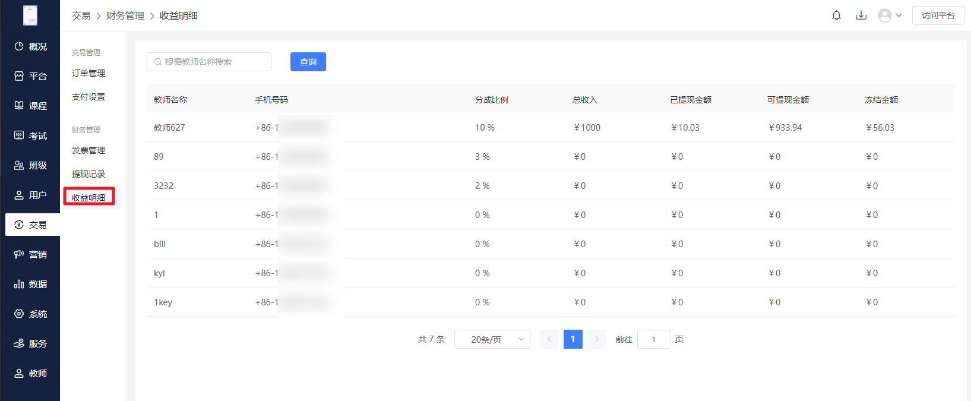The width and height of the screenshot is (971, 401).
Task: Click the platform logo thumbnail
Action: (30, 15)
